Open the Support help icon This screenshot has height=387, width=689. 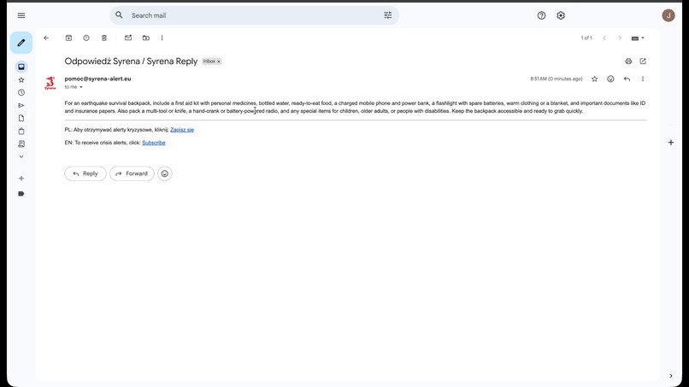point(541,15)
